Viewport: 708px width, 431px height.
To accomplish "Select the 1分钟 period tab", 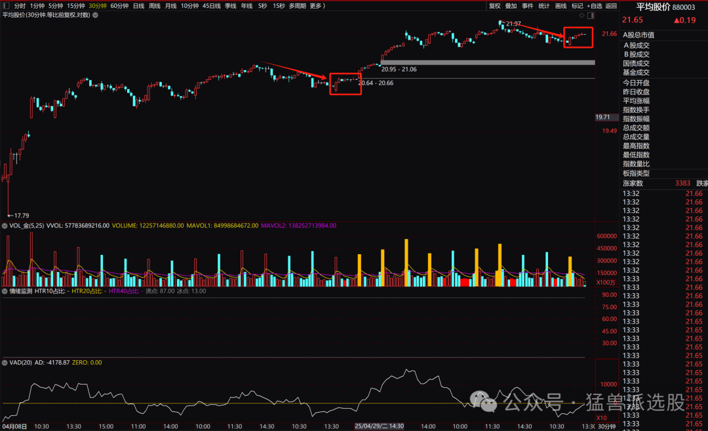I will tap(37, 6).
